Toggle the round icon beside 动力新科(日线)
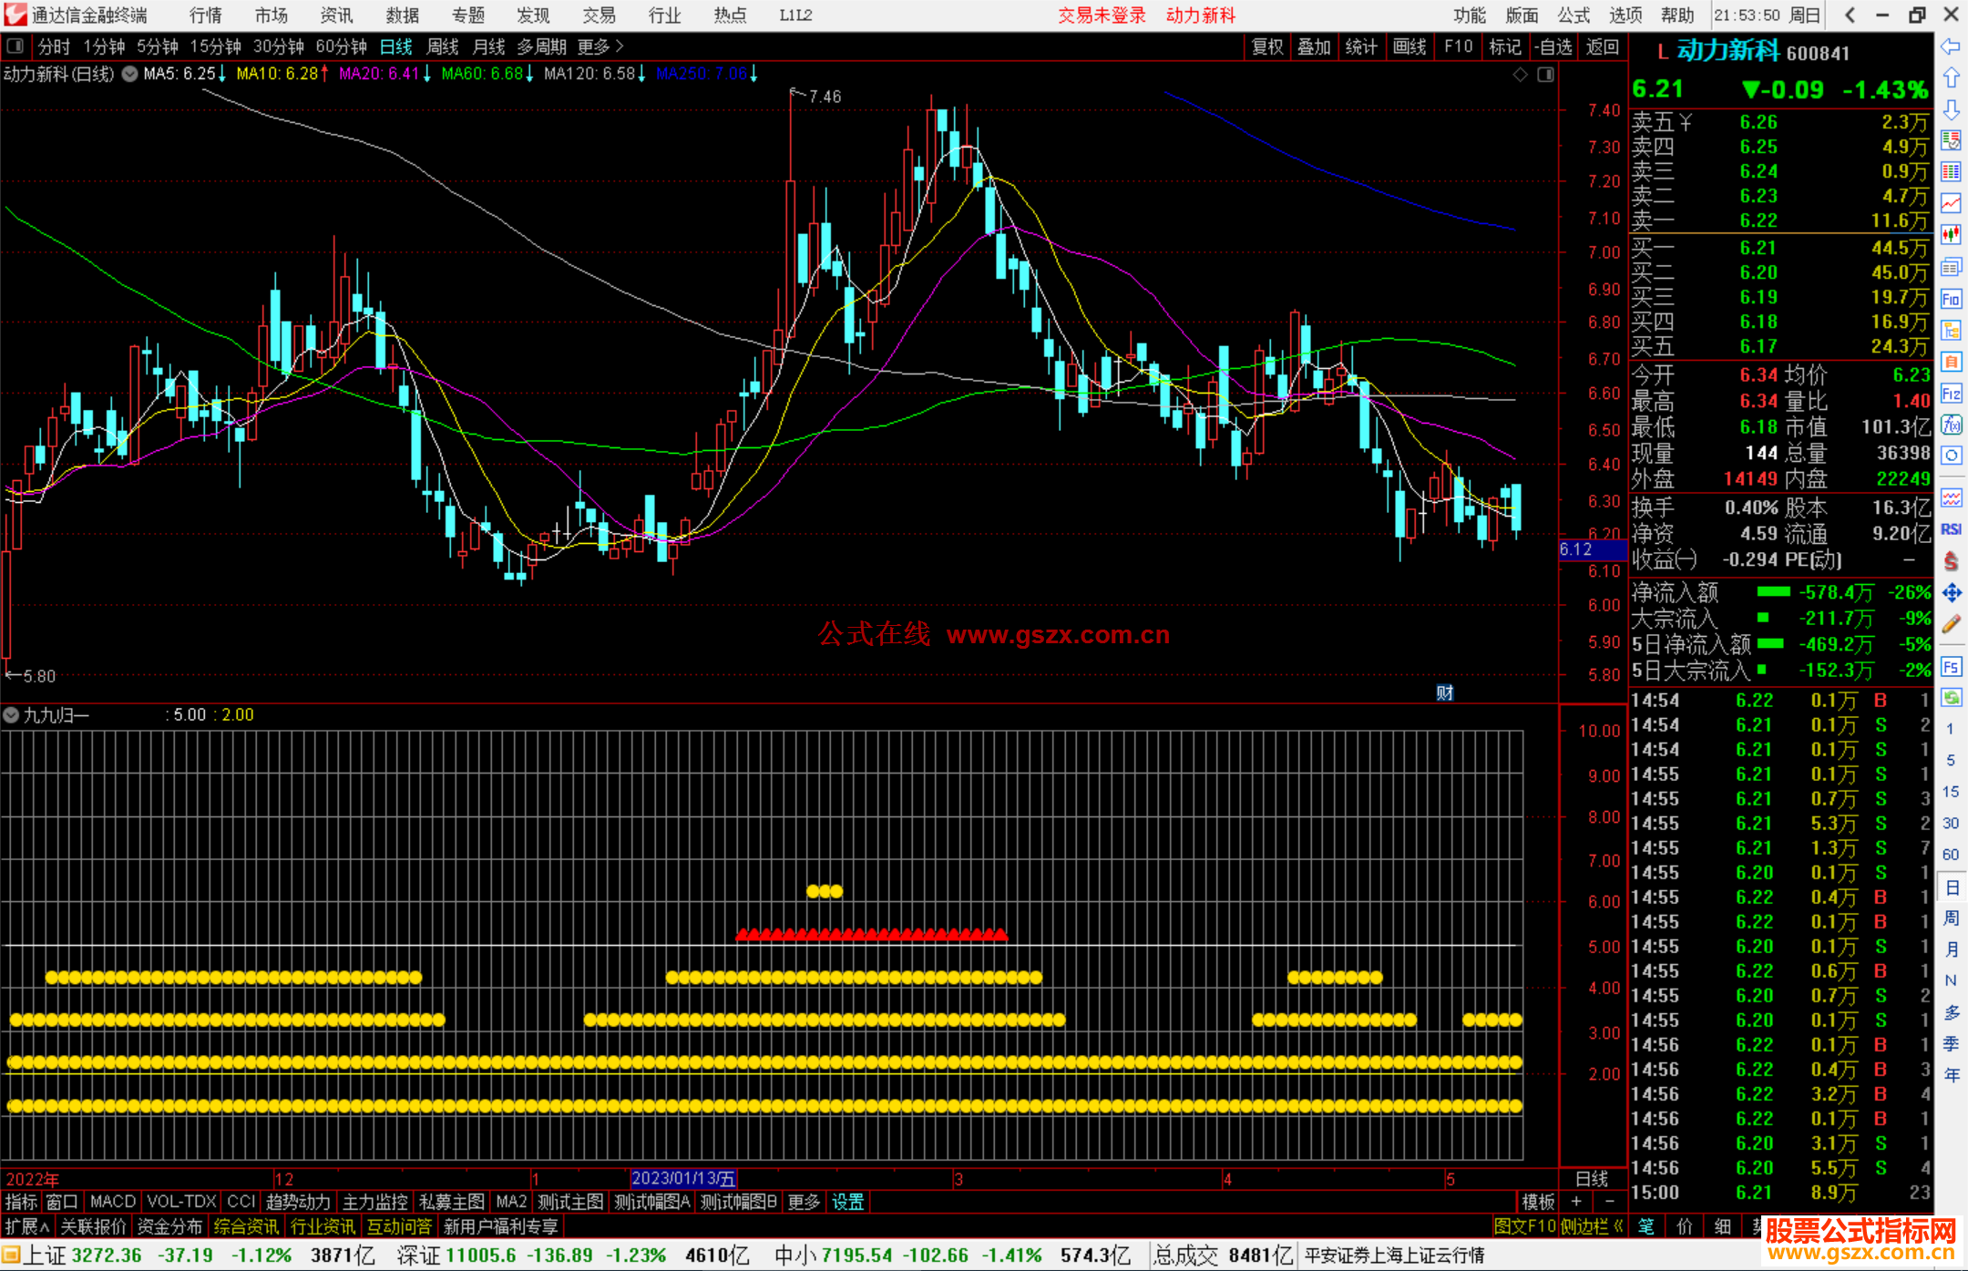Image resolution: width=1968 pixels, height=1271 pixels. pos(130,74)
